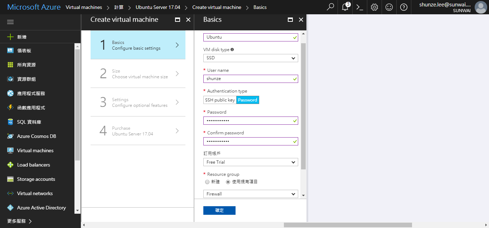Select the 新建 radio button

tap(207, 182)
